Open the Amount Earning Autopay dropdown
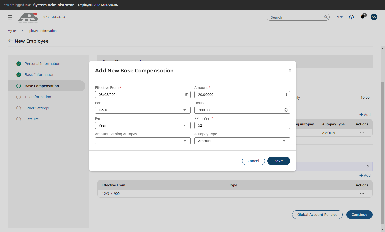 pyautogui.click(x=143, y=141)
